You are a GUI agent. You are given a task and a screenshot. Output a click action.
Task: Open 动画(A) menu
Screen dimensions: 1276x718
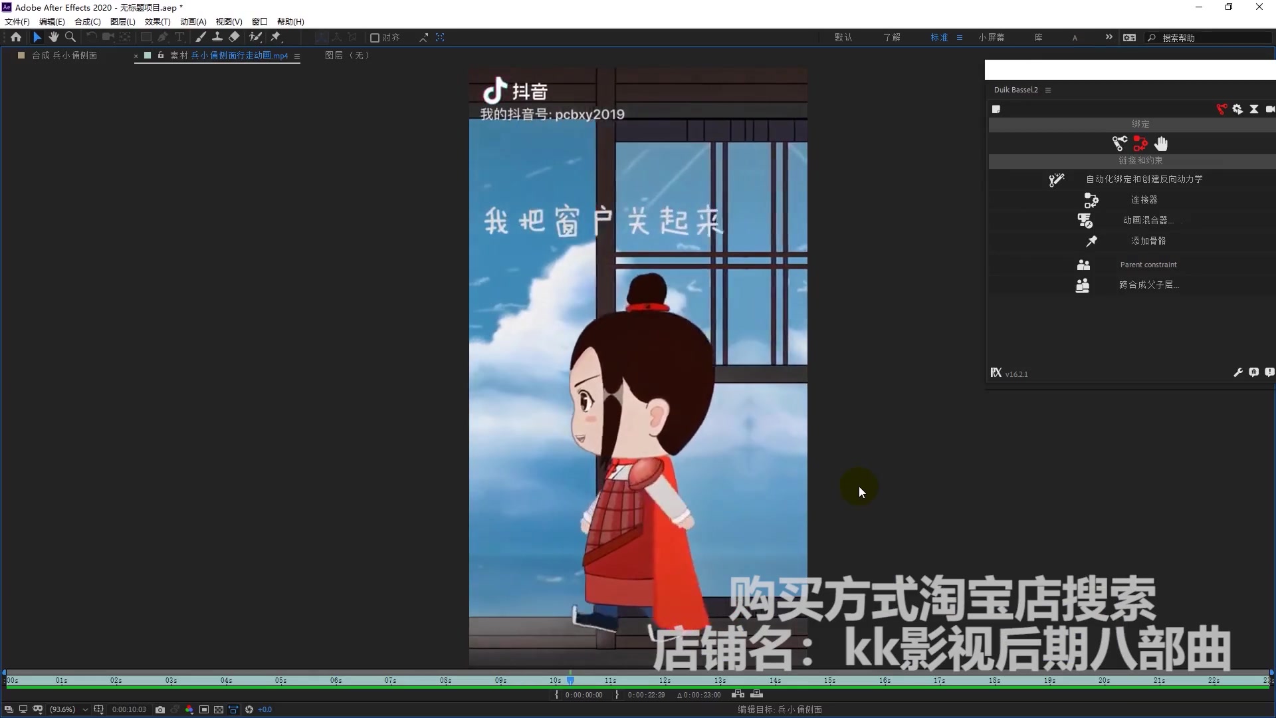click(x=193, y=21)
